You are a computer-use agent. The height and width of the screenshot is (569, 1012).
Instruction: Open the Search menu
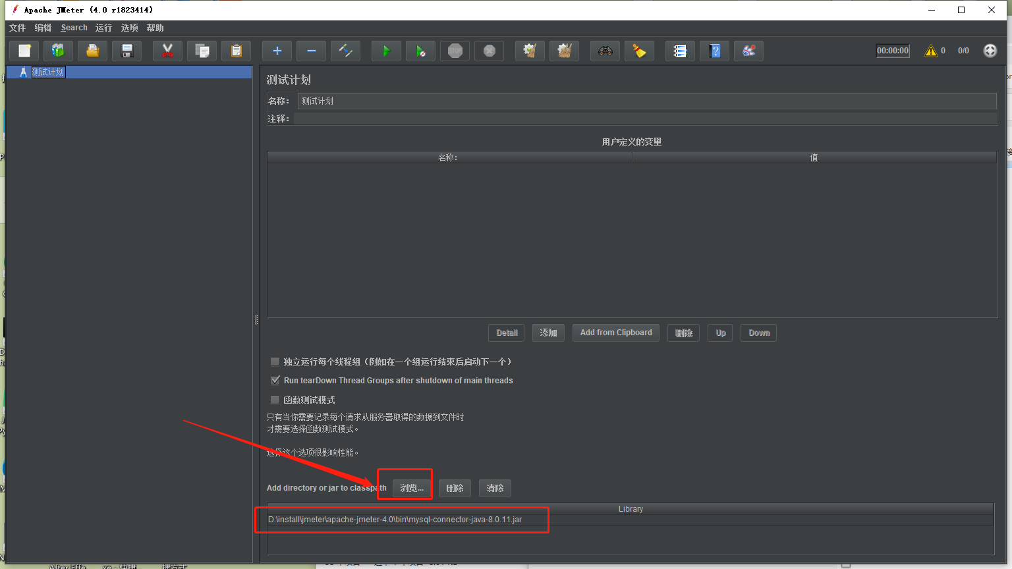point(74,28)
